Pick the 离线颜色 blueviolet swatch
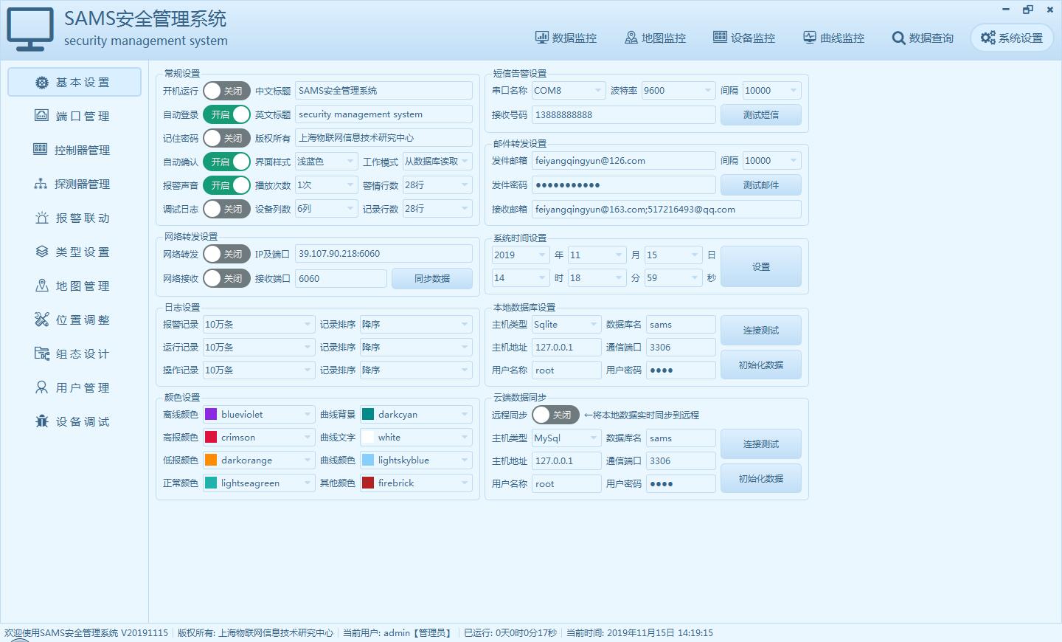The width and height of the screenshot is (1062, 642). click(211, 415)
